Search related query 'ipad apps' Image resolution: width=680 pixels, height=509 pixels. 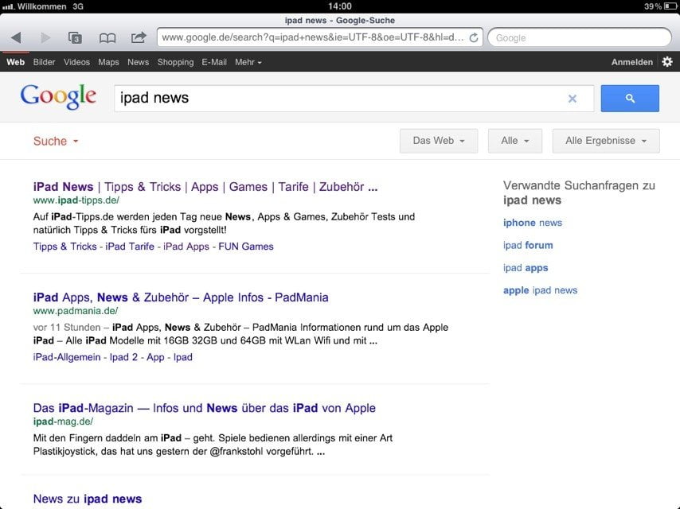526,268
